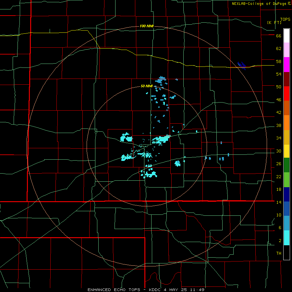Pick the magenta legend swatch

coord(286,65)
